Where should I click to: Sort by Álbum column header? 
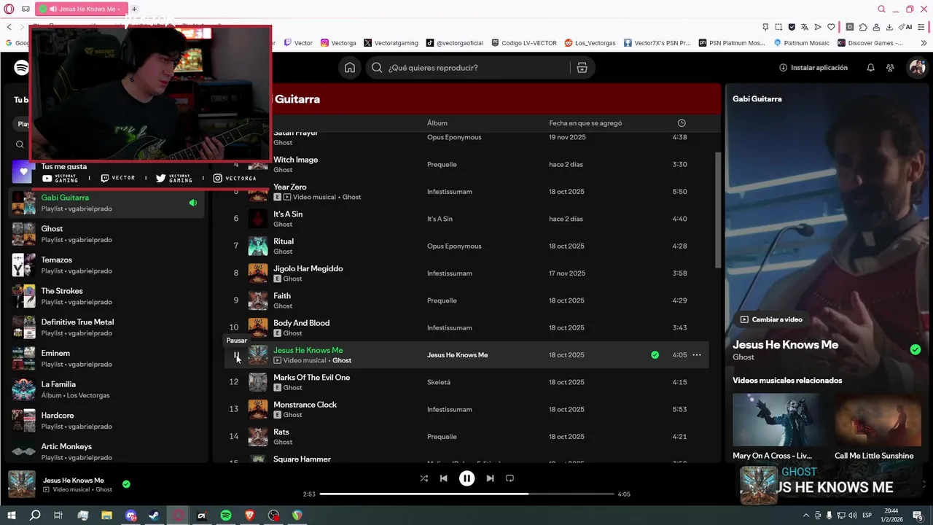[437, 123]
